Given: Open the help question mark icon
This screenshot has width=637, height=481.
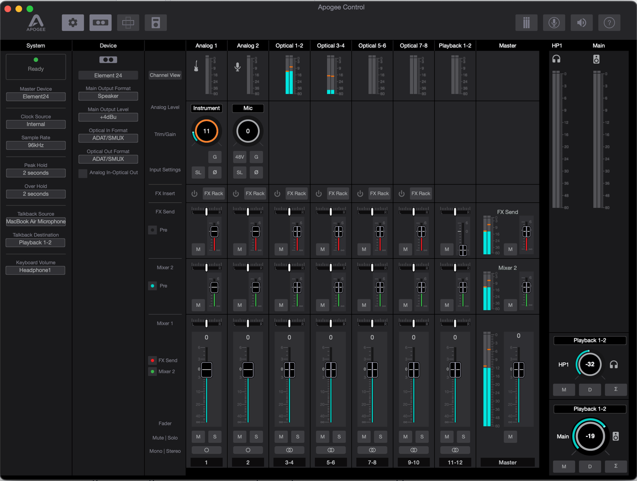Looking at the screenshot, I should (x=609, y=23).
